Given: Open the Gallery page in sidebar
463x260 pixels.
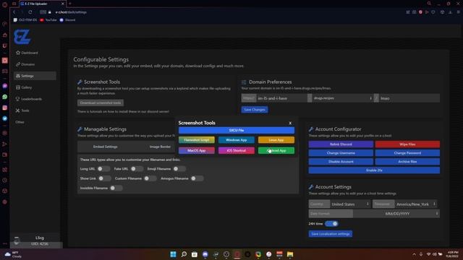Looking at the screenshot, I should 24,87.
